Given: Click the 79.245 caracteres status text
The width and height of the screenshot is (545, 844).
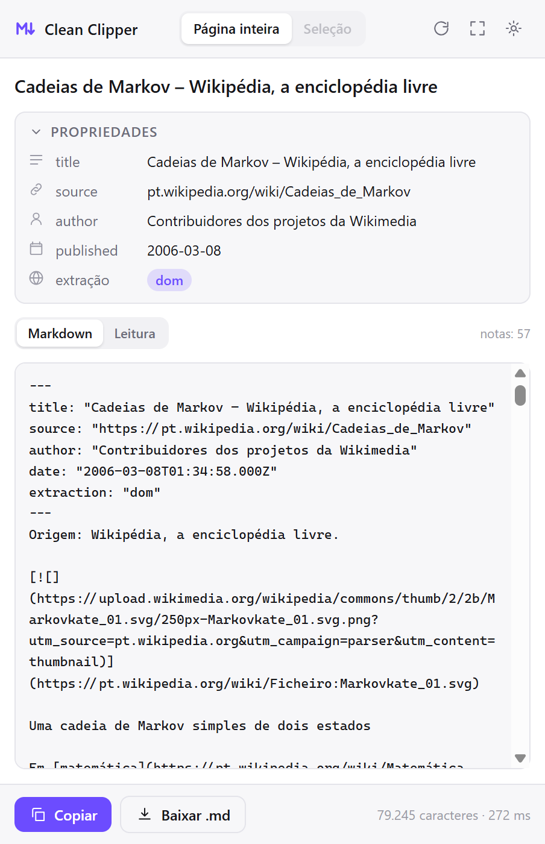Looking at the screenshot, I should 453,816.
